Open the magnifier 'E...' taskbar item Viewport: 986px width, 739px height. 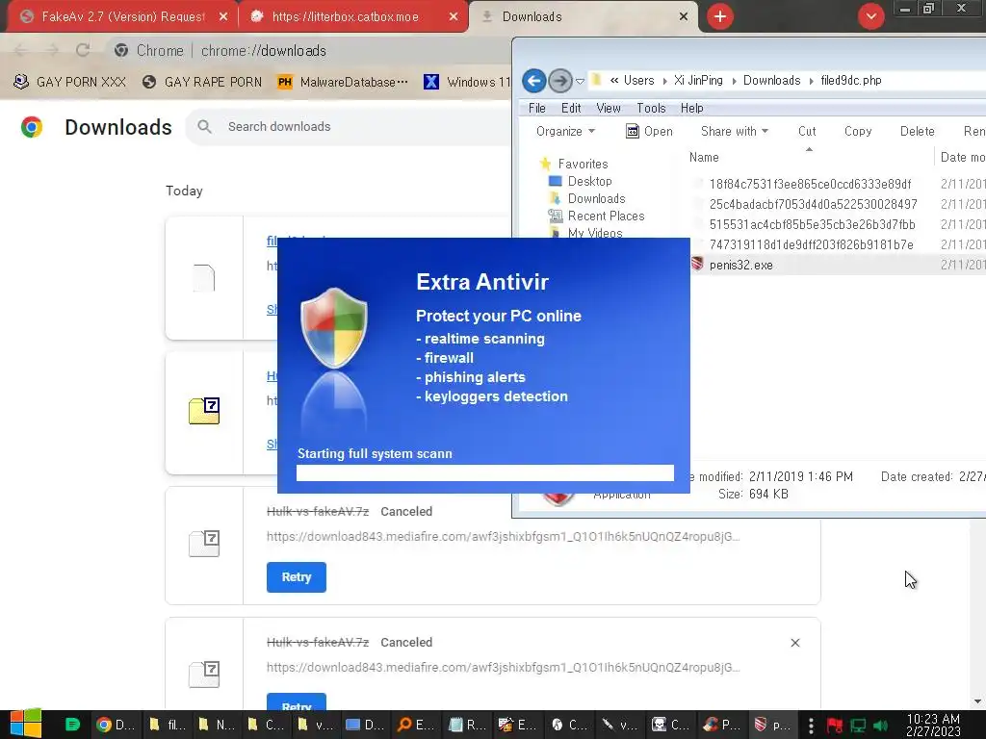(x=415, y=725)
